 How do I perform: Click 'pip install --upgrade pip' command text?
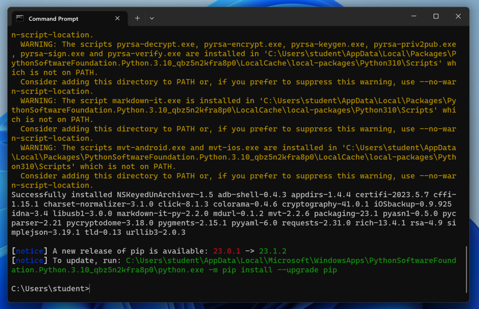[280, 270]
